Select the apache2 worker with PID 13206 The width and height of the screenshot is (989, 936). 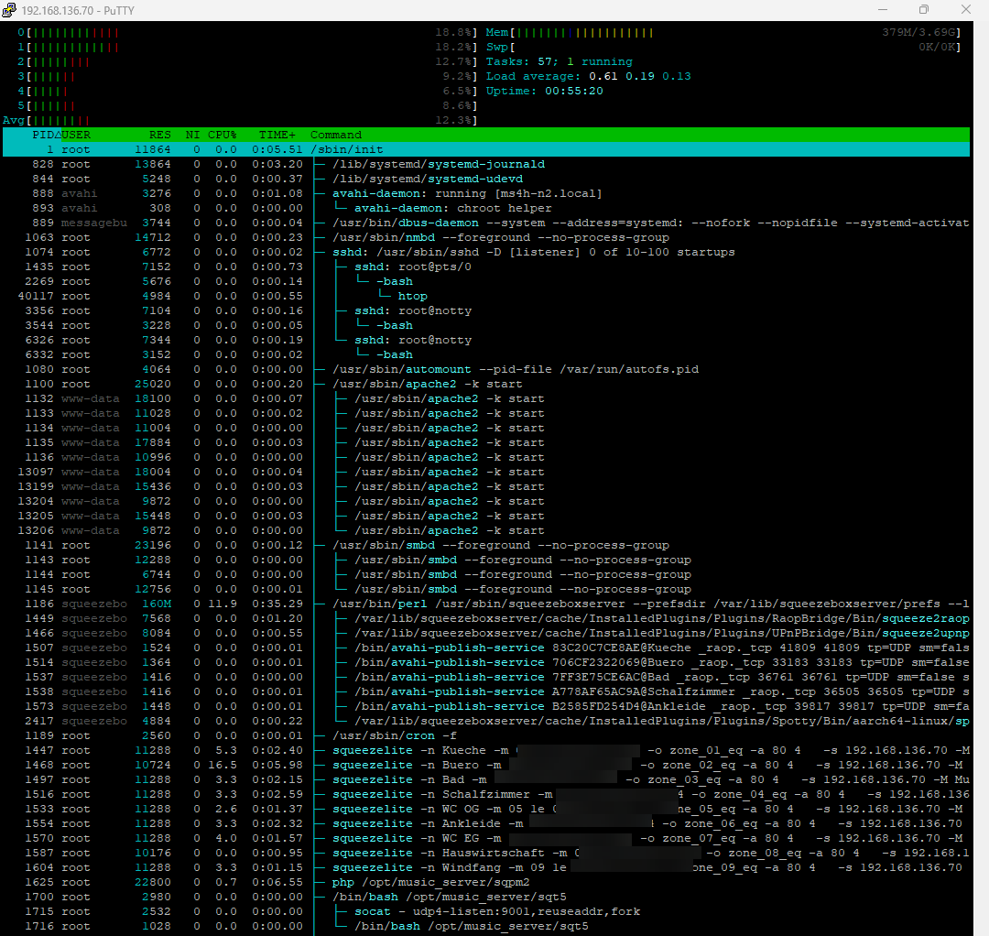tap(485, 530)
